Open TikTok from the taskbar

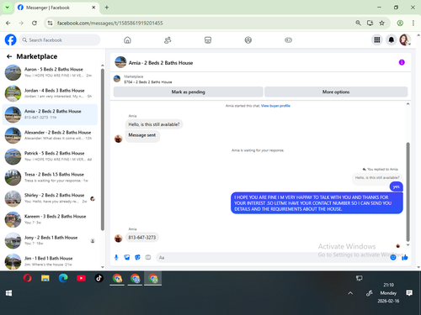click(99, 278)
